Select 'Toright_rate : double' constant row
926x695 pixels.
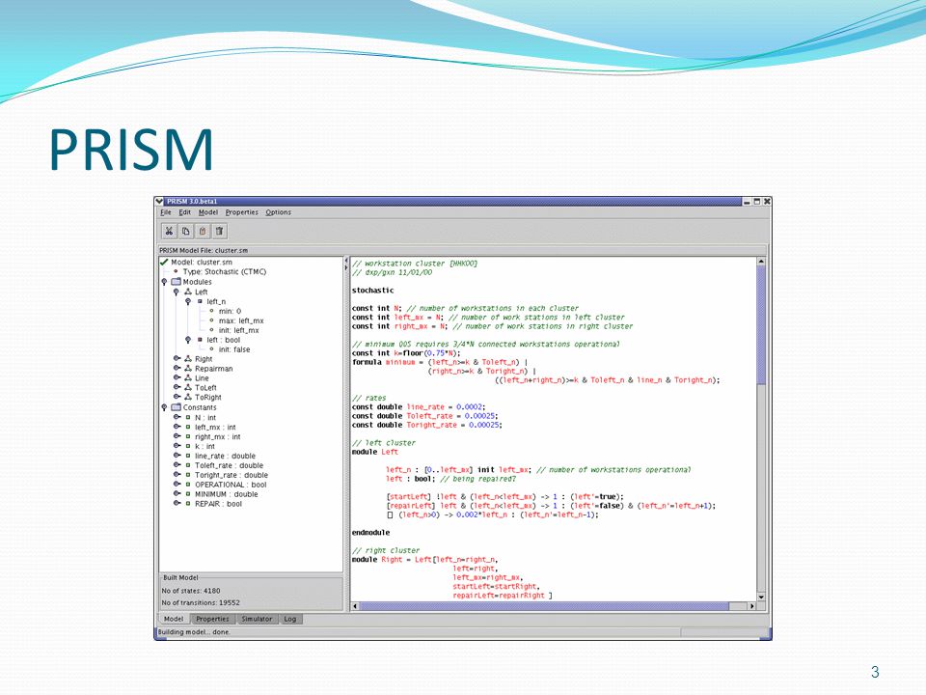(x=231, y=475)
